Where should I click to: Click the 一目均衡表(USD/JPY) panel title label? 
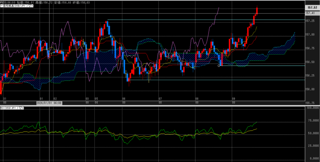(x=15, y=6)
